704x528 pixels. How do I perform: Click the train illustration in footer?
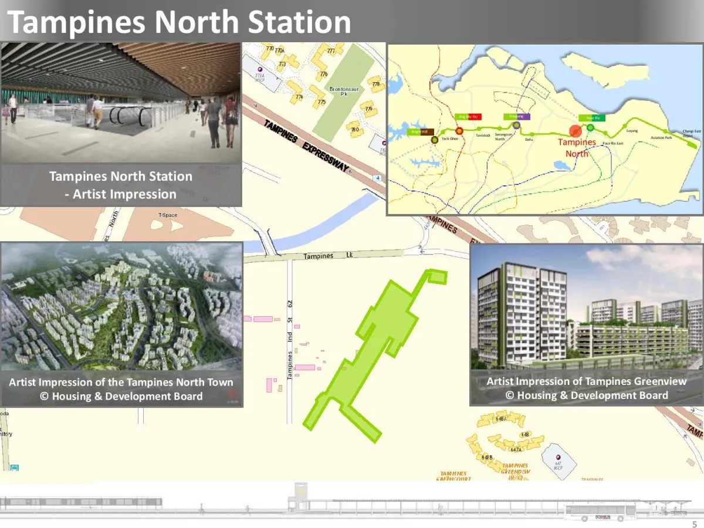(x=82, y=503)
